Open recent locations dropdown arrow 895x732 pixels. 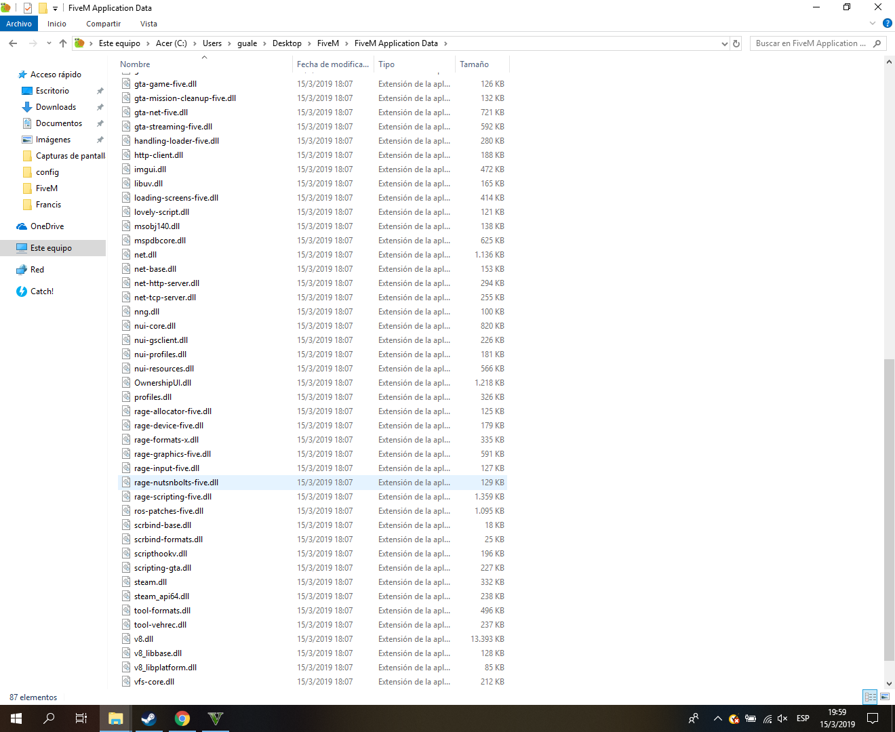pos(49,43)
